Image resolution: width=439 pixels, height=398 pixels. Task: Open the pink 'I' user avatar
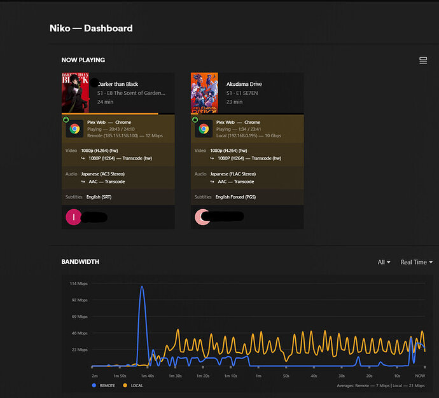pos(73,217)
